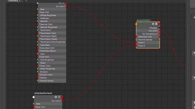Expand Out Transparency attribute on aiLayerShader1
Image resolution: width=195 pixels, height=109 pixels.
click(x=158, y=34)
